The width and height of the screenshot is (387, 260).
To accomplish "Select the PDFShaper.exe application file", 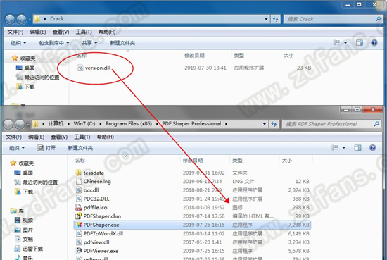I will click(x=192, y=225).
